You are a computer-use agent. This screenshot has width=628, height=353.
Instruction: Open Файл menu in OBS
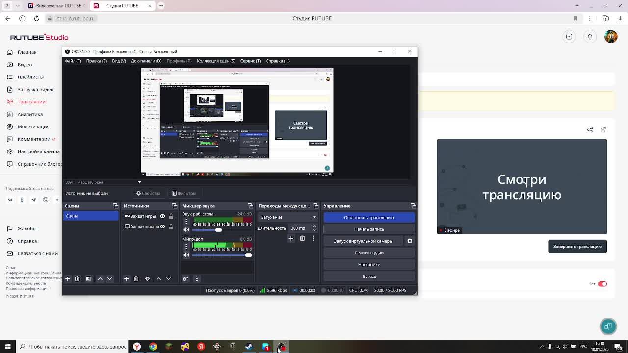[x=73, y=61]
